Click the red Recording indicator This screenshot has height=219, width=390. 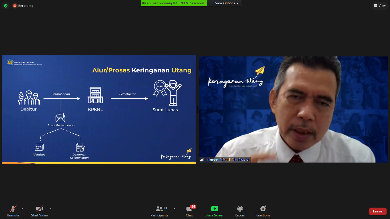click(x=23, y=6)
